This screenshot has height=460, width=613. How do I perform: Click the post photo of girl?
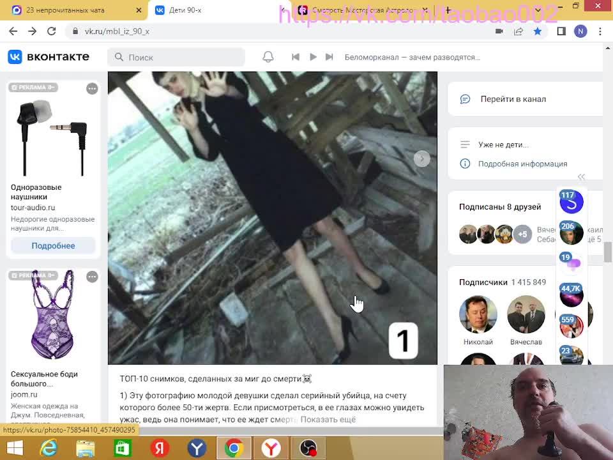[273, 218]
